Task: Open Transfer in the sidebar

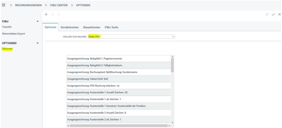Action: click(7, 27)
